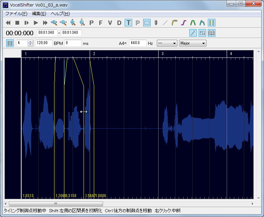This screenshot has width=264, height=217.
Task: Click the outlined P mode icon
Action: (138, 23)
